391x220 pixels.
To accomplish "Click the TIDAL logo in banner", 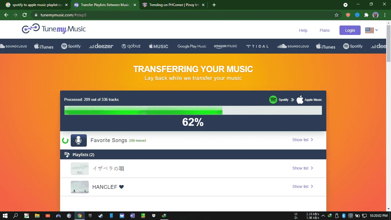I will pos(257,46).
